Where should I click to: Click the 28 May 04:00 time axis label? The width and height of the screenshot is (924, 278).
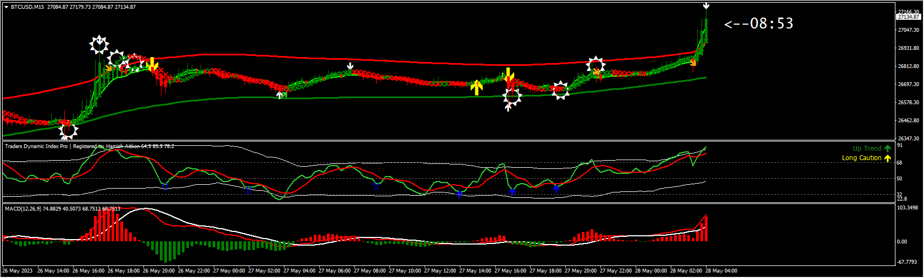coord(721,271)
